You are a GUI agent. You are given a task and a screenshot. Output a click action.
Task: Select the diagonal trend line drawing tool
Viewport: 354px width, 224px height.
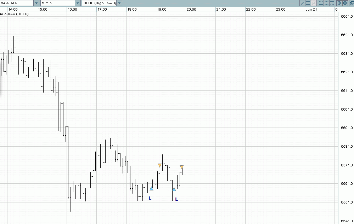point(302,3)
